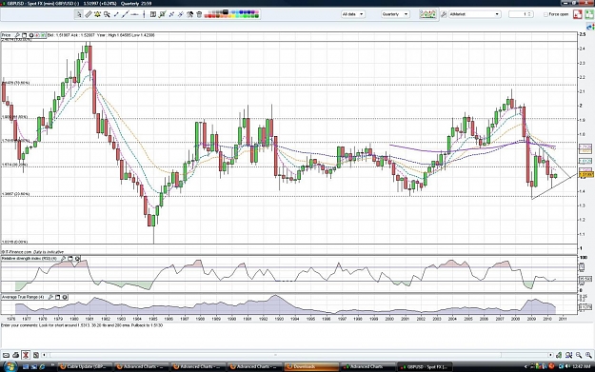Select the extended trend line tool
The image size is (595, 372).
tap(126, 14)
